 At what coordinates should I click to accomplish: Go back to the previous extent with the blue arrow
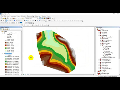pos(14,20)
